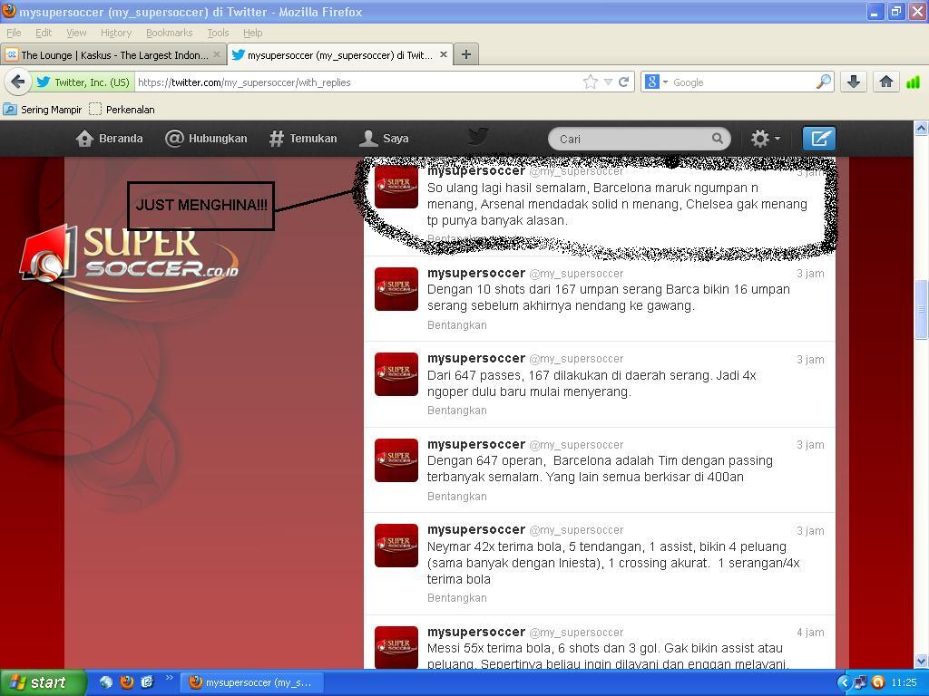The height and width of the screenshot is (696, 929).
Task: Open the History menu
Action: pos(115,33)
